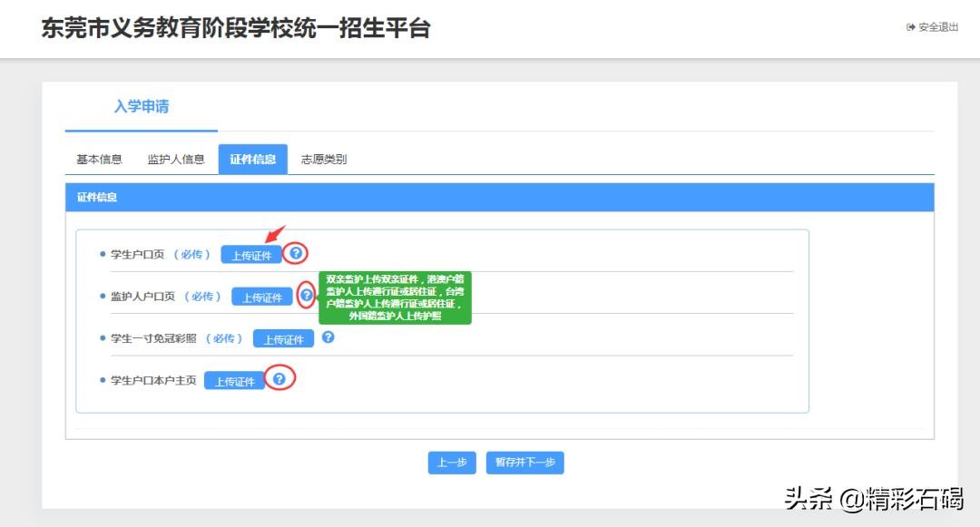Click 暂存并下一步 to save and continue
The height and width of the screenshot is (527, 980).
pyautogui.click(x=524, y=463)
